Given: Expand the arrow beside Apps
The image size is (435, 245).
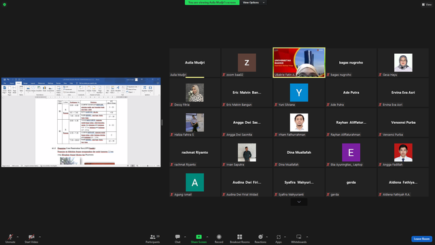Looking at the screenshot, I should tap(285, 237).
